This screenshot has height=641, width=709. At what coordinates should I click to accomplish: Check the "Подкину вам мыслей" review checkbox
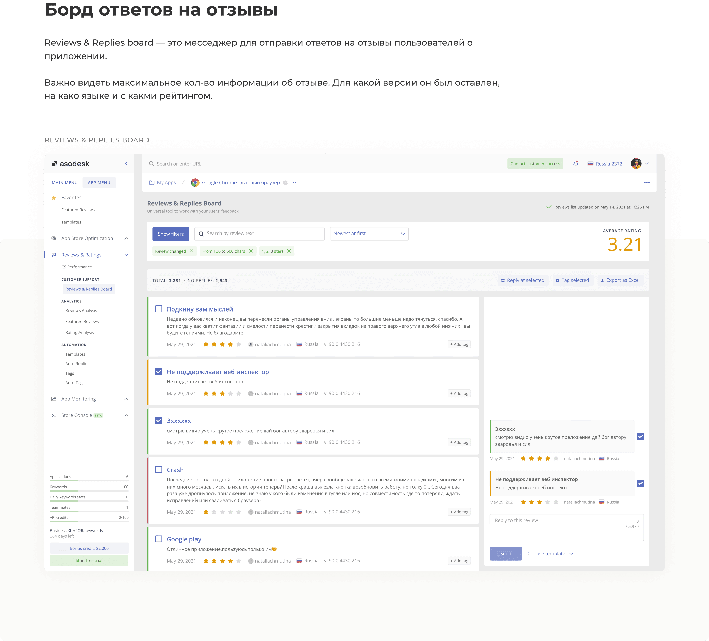[159, 309]
